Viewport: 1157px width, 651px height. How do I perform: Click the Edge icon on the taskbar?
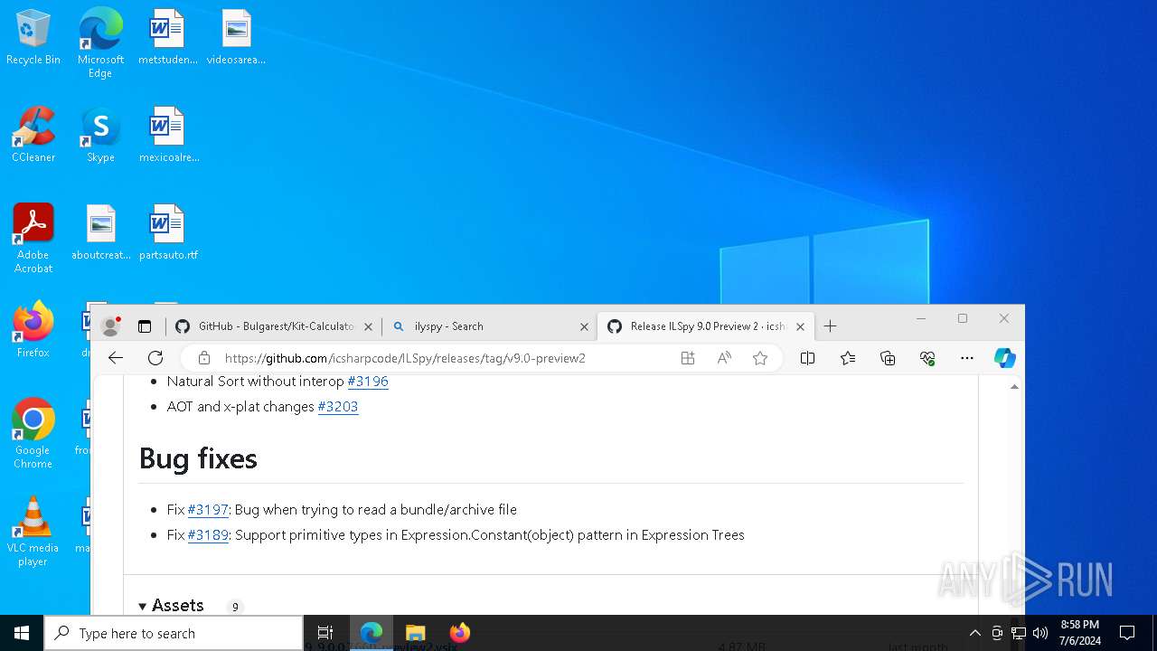click(x=372, y=633)
